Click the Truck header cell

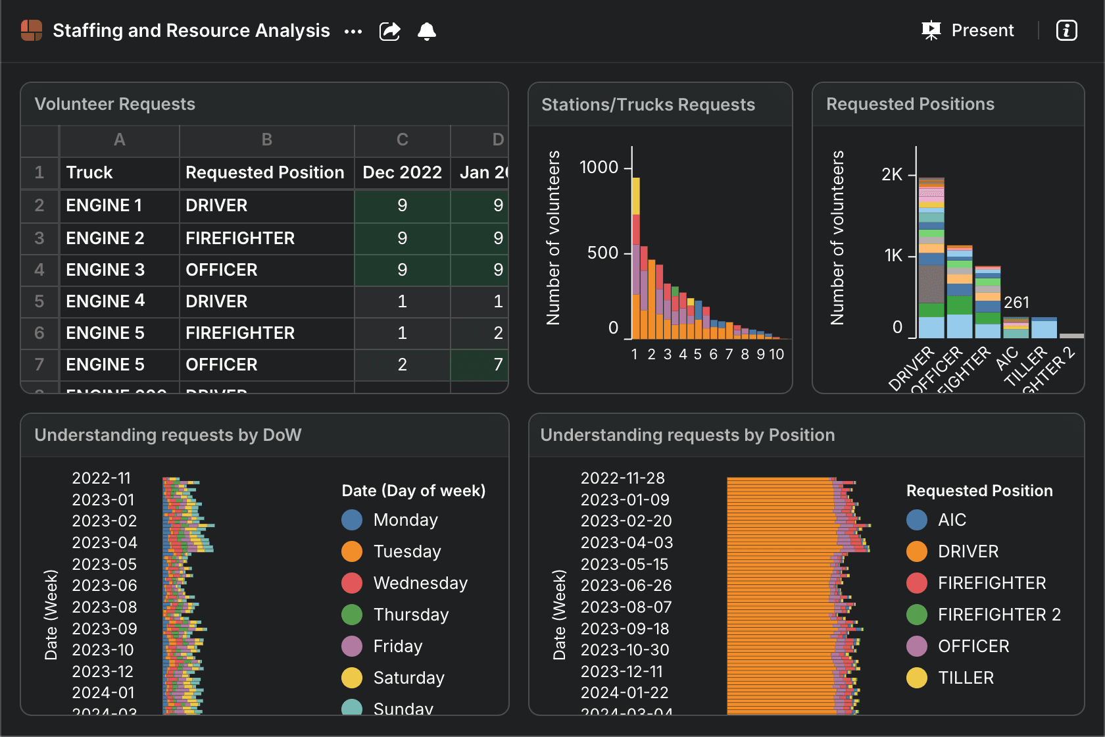click(119, 172)
